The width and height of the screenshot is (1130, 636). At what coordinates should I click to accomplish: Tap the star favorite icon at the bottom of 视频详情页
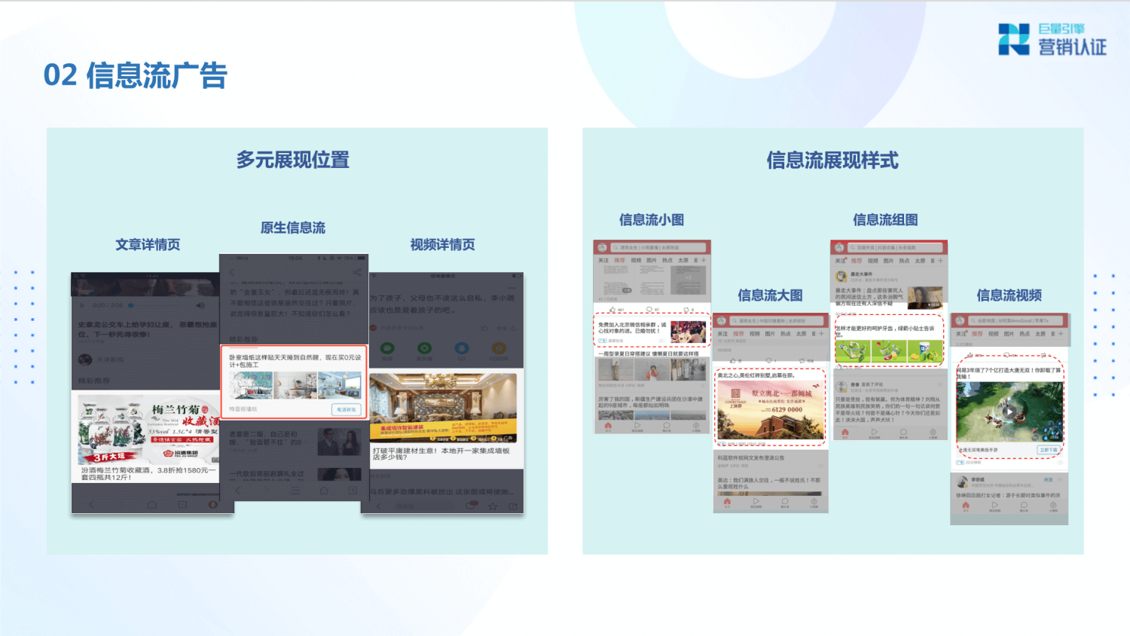coord(493,506)
